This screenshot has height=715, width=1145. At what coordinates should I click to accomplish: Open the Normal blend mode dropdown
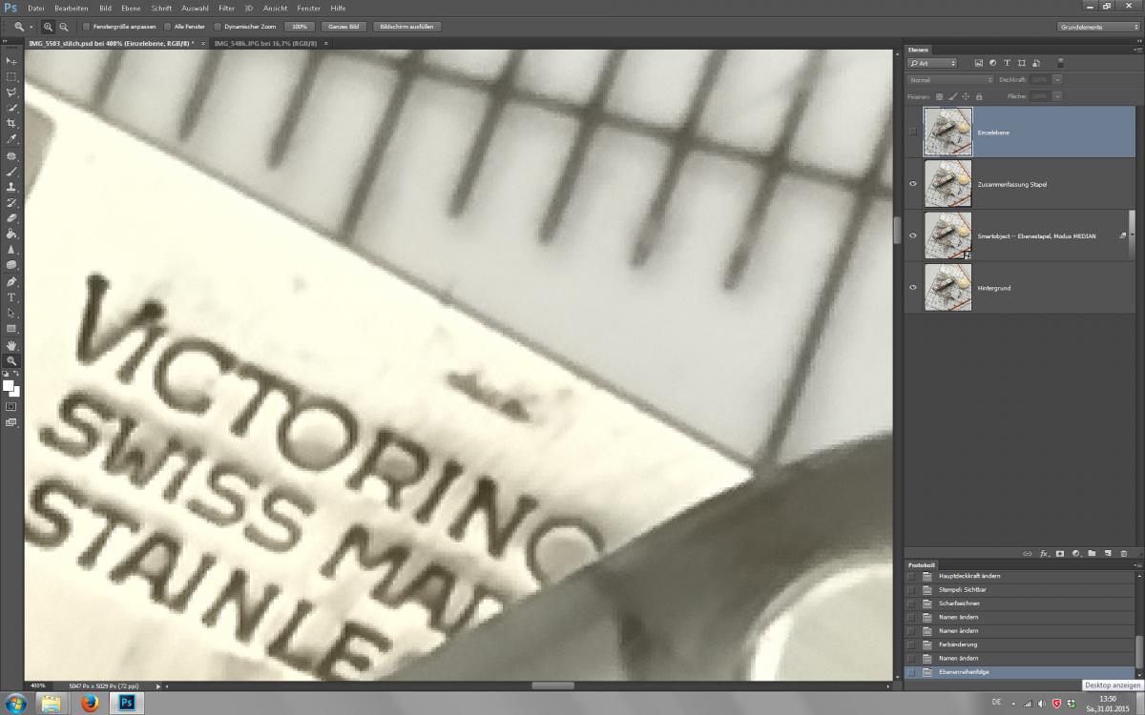tap(949, 79)
